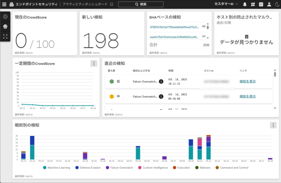The width and height of the screenshot is (281, 183).
Task: Open the hamburger navigation menu
Action: (x=4, y=4)
